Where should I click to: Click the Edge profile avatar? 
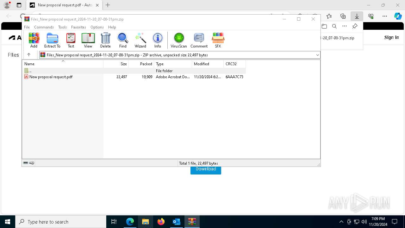pos(7,5)
